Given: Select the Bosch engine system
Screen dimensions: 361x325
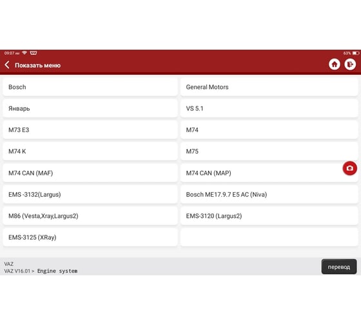Looking at the screenshot, I should [x=90, y=87].
